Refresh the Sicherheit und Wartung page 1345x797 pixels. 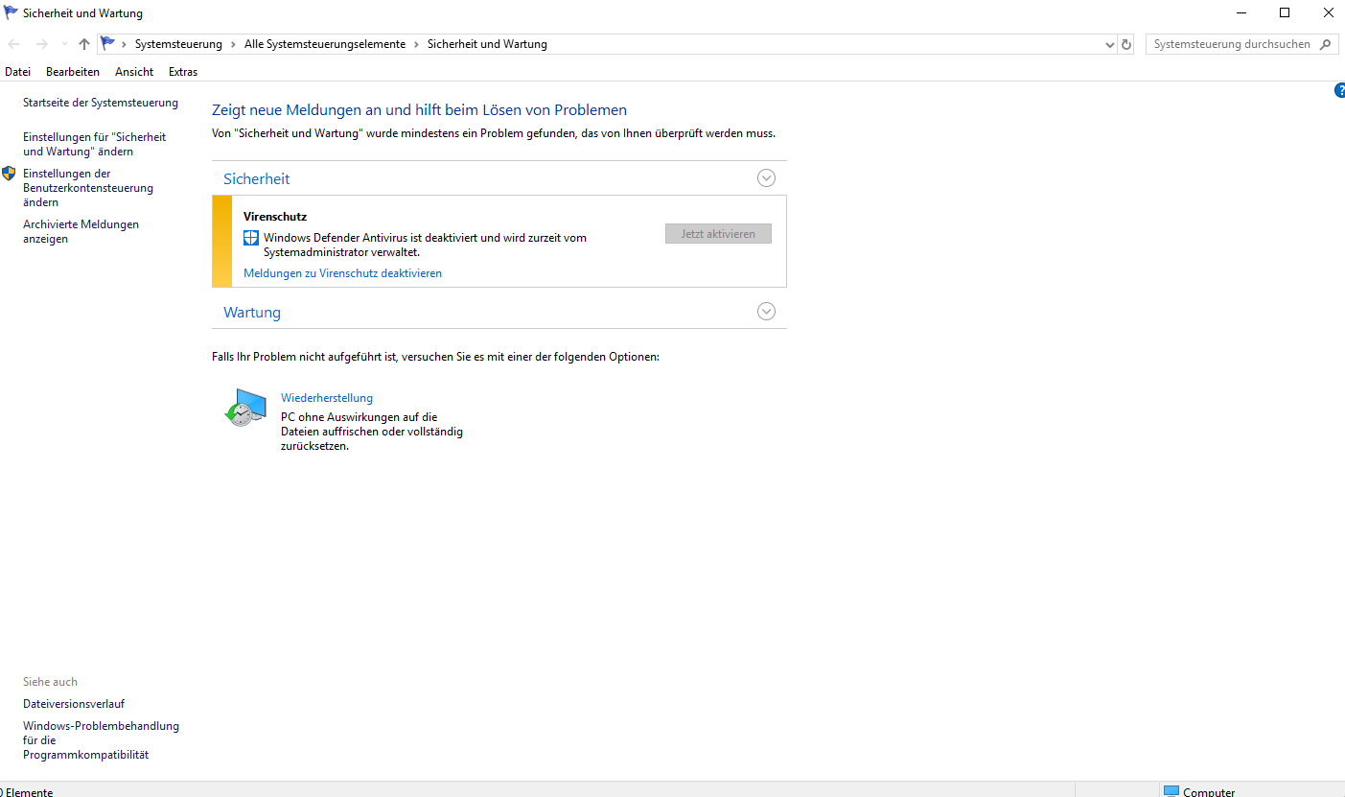[1126, 44]
